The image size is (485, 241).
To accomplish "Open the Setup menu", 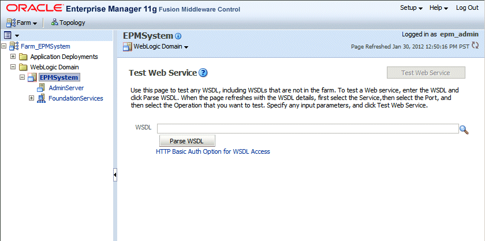I will (411, 8).
